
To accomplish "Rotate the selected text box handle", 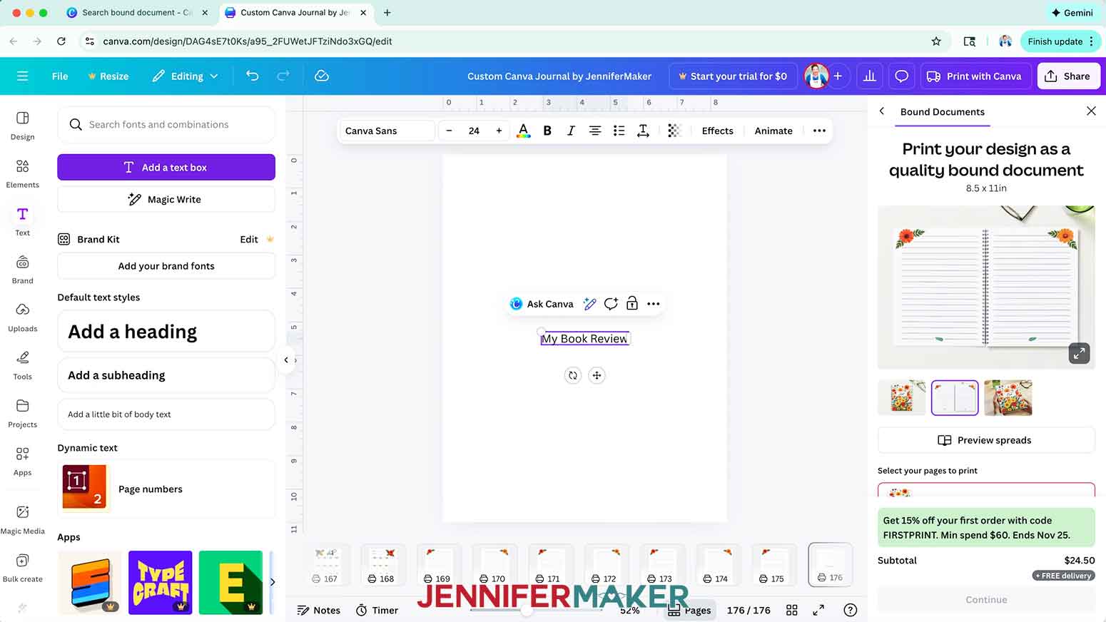I will pyautogui.click(x=573, y=375).
